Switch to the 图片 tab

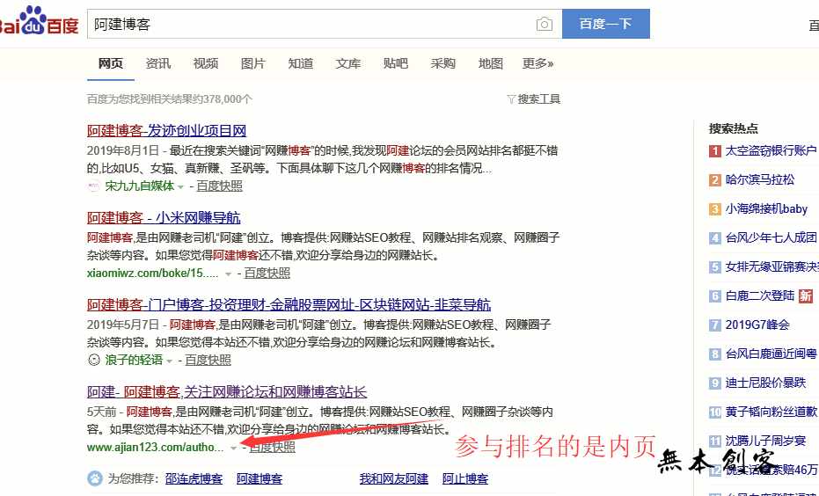[x=253, y=63]
